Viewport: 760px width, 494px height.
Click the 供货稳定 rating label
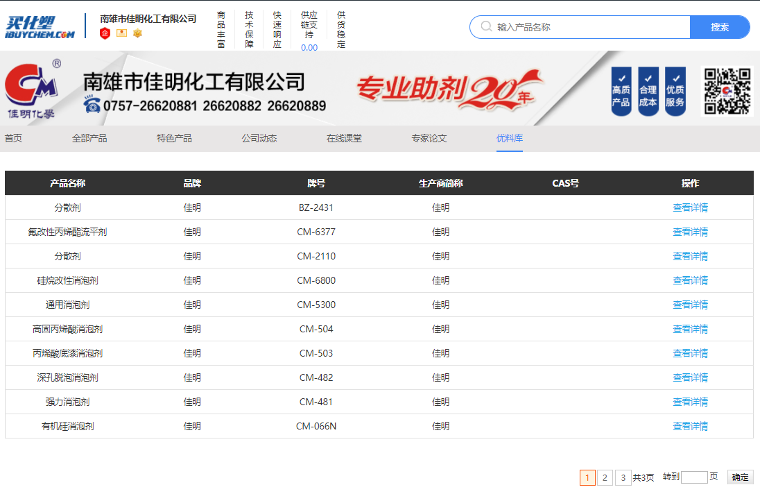(x=341, y=30)
